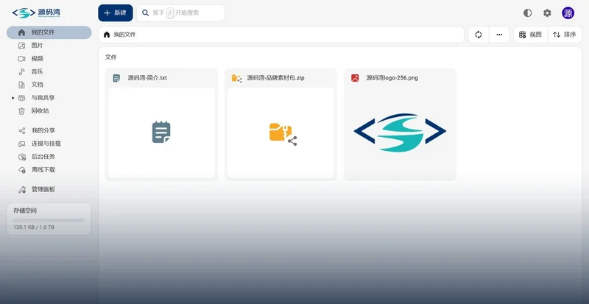The width and height of the screenshot is (589, 304).
Task: Focus the search box 按下 / 开始搜索
Action: [180, 13]
